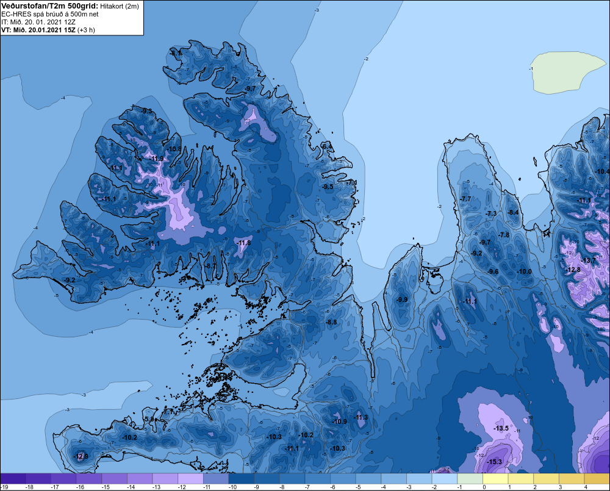Click the temperature value -8.7 on the map
610x491 pixels.
click(x=210, y=266)
